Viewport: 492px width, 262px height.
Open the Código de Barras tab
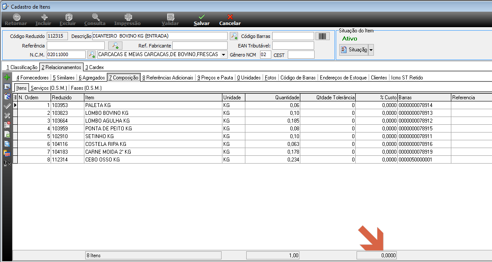pyautogui.click(x=298, y=78)
